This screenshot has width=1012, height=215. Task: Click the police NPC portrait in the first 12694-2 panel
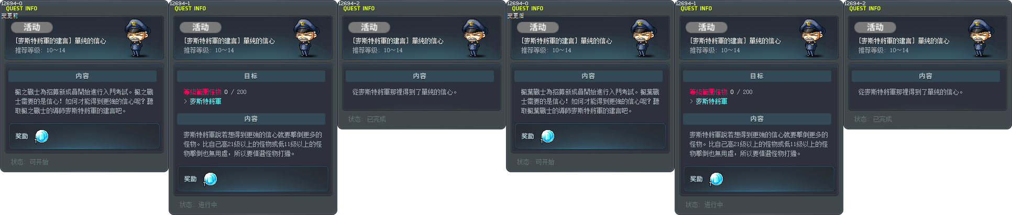click(476, 38)
